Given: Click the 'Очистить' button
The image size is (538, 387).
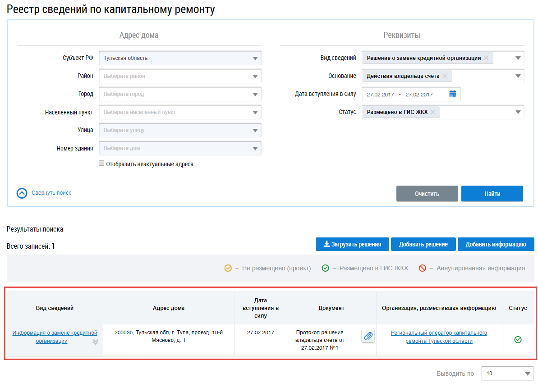Looking at the screenshot, I should point(427,194).
